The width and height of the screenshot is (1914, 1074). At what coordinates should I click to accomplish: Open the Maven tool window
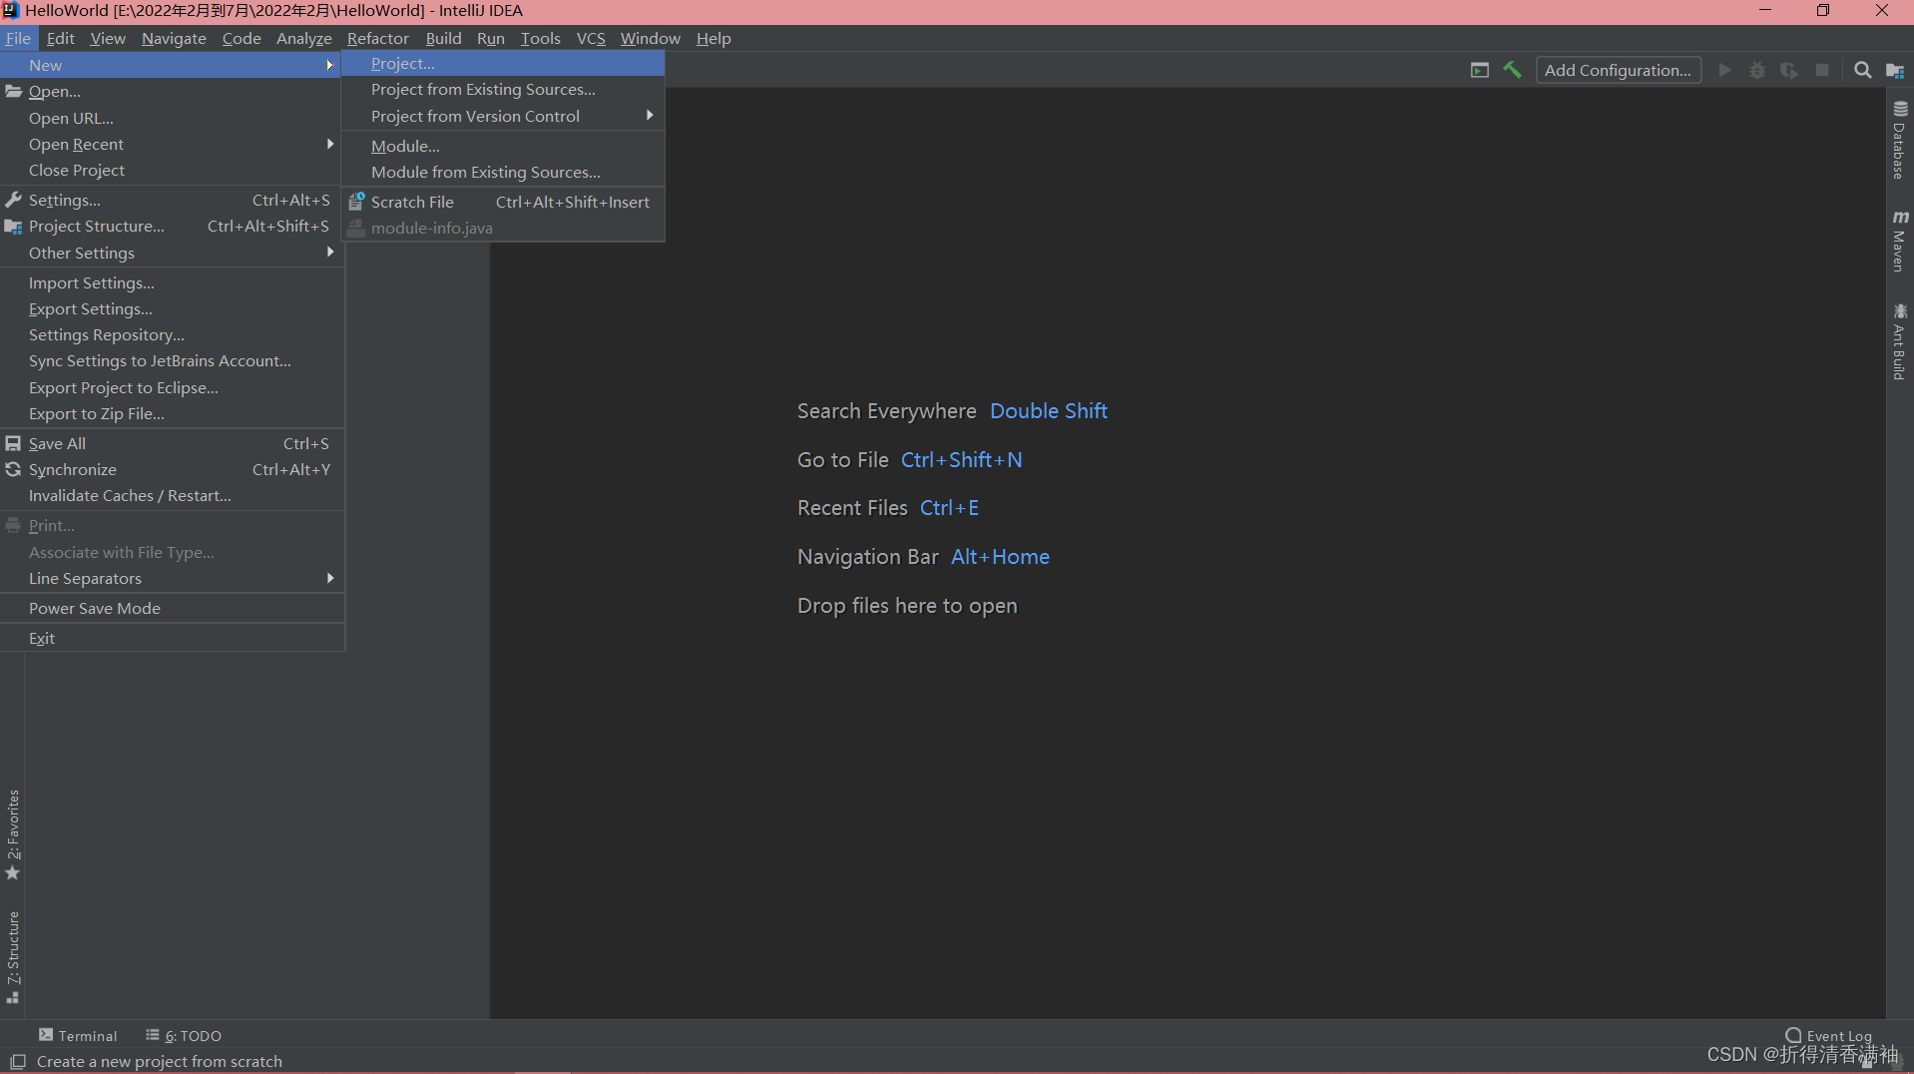click(x=1899, y=241)
